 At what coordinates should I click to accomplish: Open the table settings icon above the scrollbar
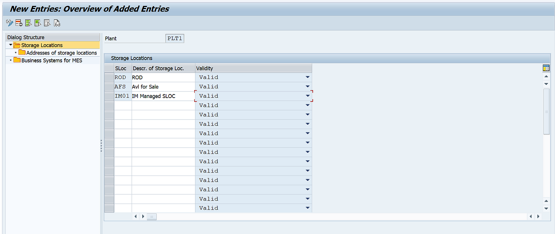pos(546,68)
